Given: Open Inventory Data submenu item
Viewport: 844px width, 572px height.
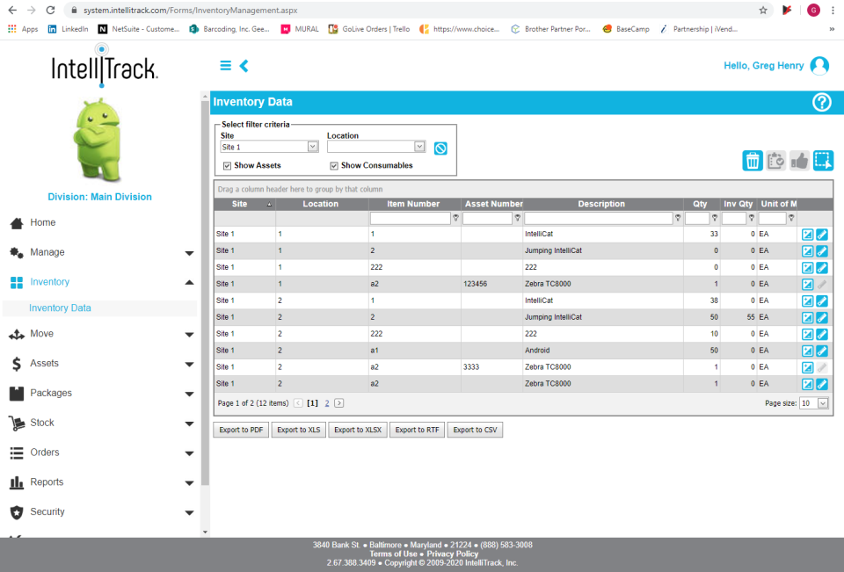Looking at the screenshot, I should point(60,308).
